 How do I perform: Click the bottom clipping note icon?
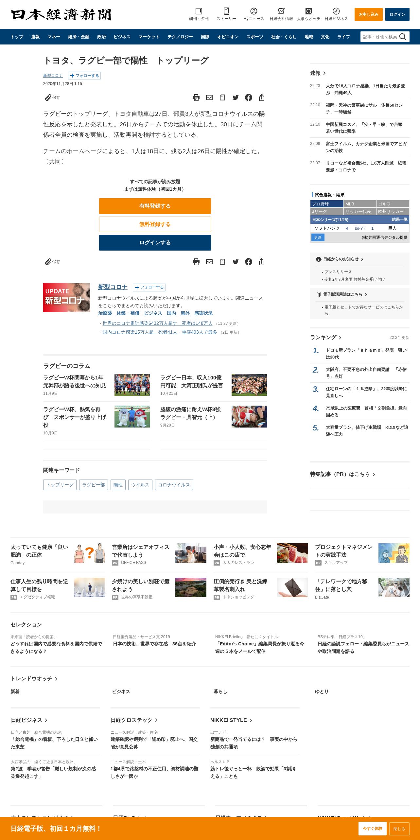coord(222,262)
